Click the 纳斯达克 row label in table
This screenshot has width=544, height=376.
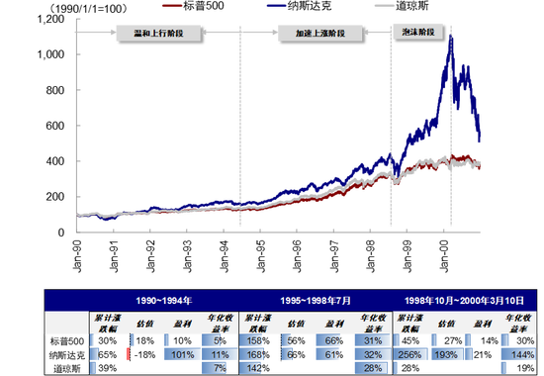coord(67,355)
